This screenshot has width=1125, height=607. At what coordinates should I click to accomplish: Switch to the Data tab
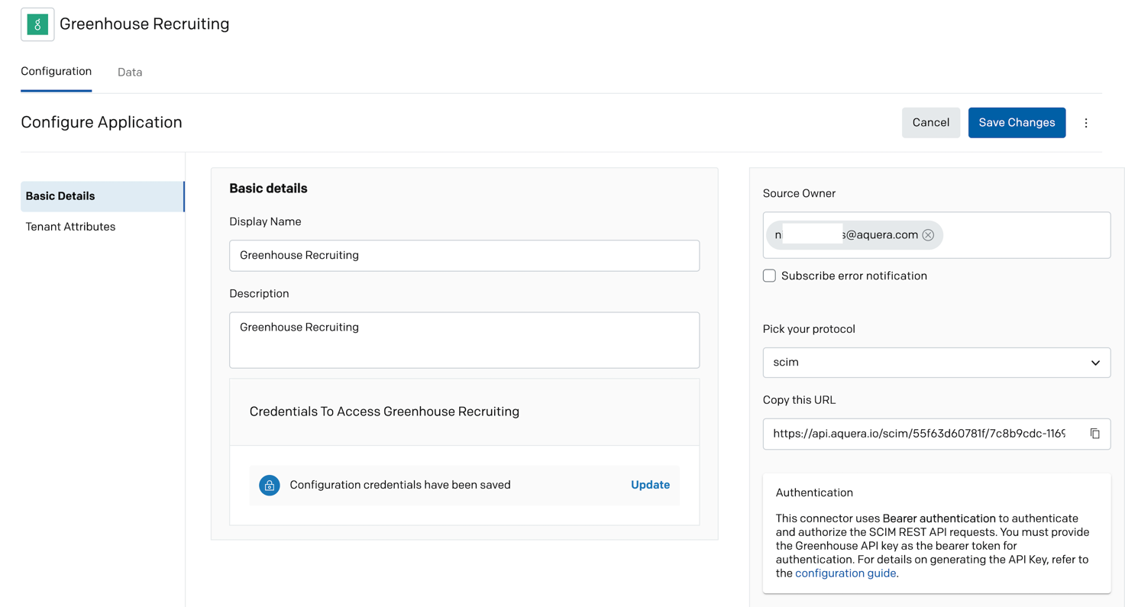point(130,73)
